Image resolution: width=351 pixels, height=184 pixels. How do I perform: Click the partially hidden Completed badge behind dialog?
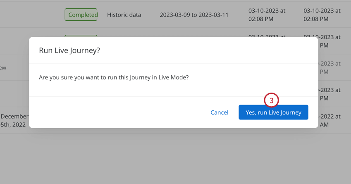click(x=81, y=36)
